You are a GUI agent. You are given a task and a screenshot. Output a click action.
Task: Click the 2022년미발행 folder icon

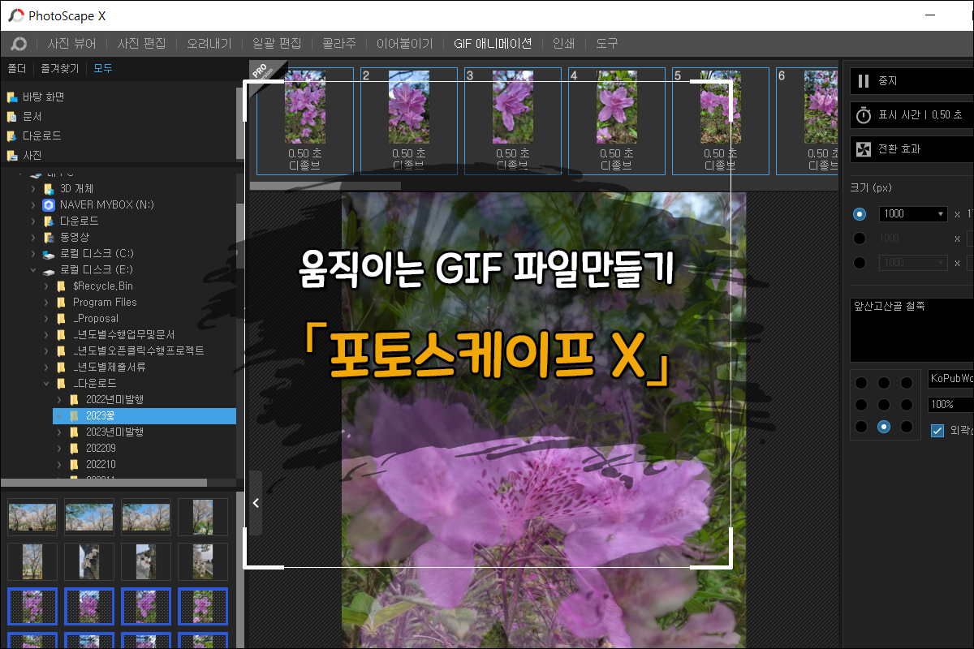pyautogui.click(x=74, y=400)
